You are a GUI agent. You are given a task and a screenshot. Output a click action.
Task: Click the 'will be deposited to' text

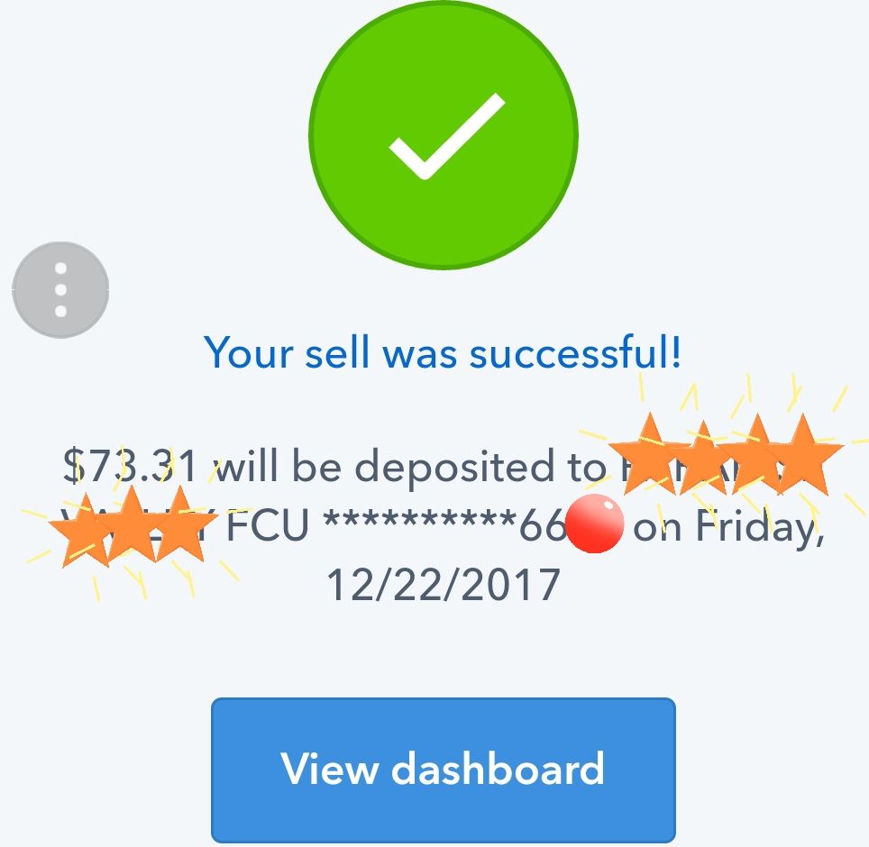click(411, 466)
